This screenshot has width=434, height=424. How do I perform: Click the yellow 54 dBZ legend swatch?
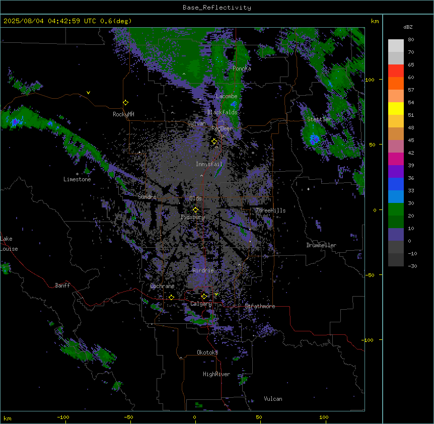pyautogui.click(x=396, y=108)
